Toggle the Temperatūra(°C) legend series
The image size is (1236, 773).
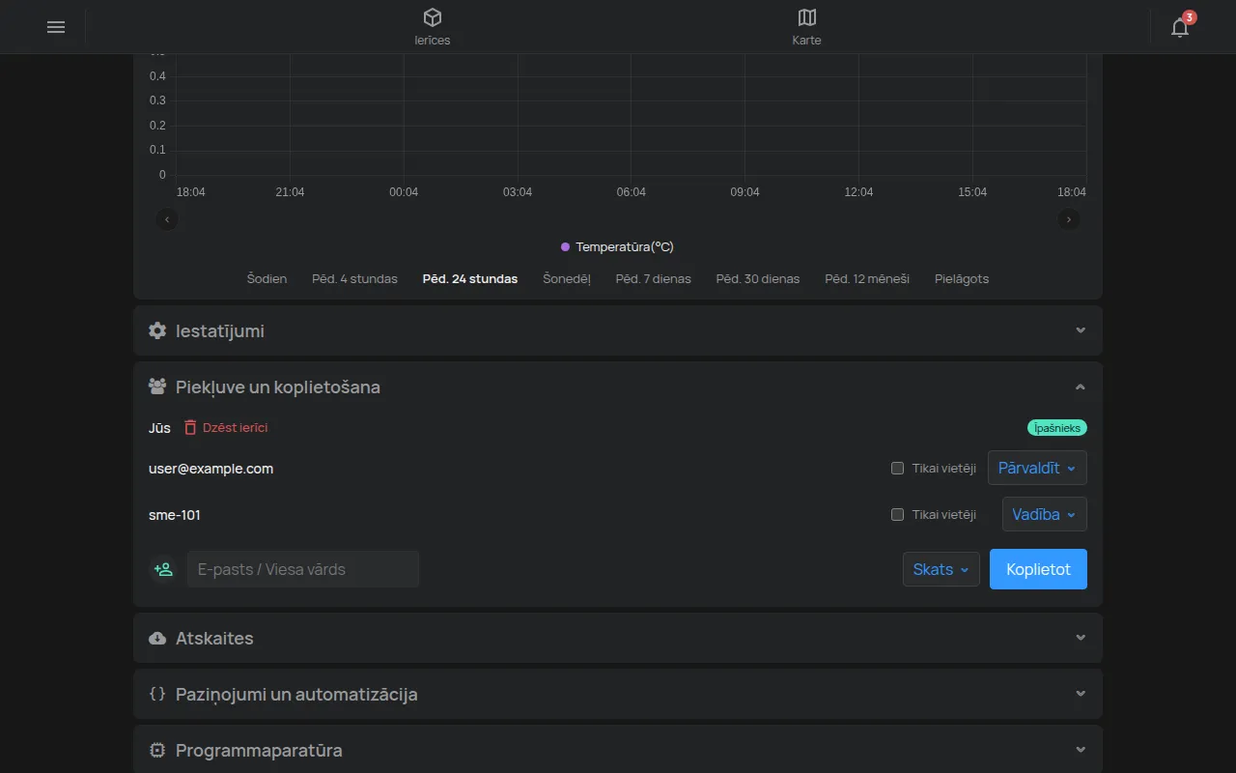click(x=617, y=247)
